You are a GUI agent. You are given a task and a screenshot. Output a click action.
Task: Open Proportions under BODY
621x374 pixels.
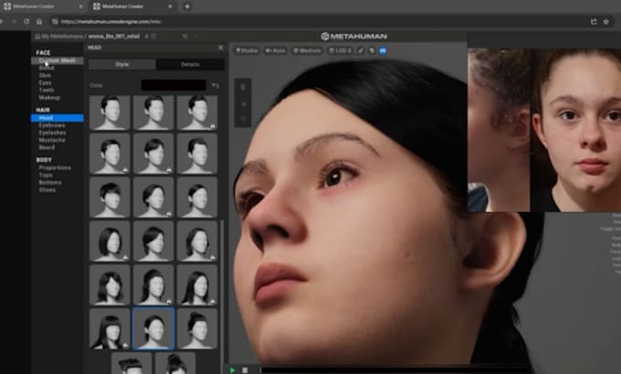[55, 167]
